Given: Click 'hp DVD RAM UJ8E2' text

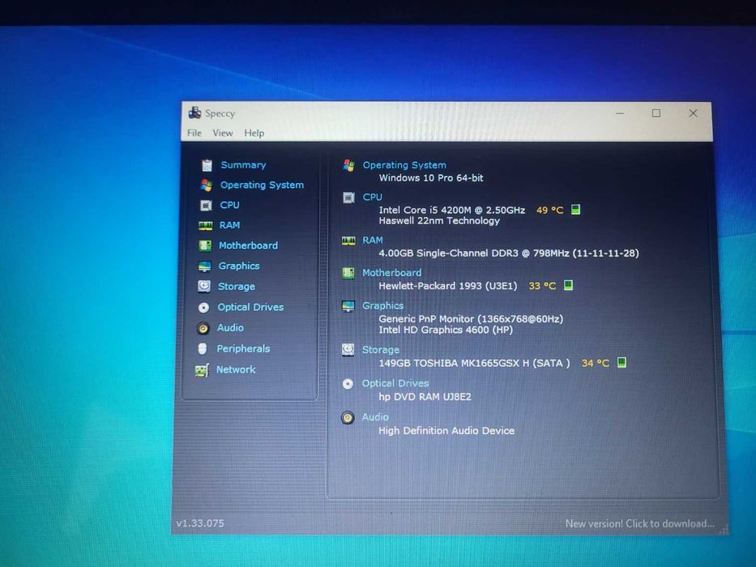Looking at the screenshot, I should click(x=425, y=397).
